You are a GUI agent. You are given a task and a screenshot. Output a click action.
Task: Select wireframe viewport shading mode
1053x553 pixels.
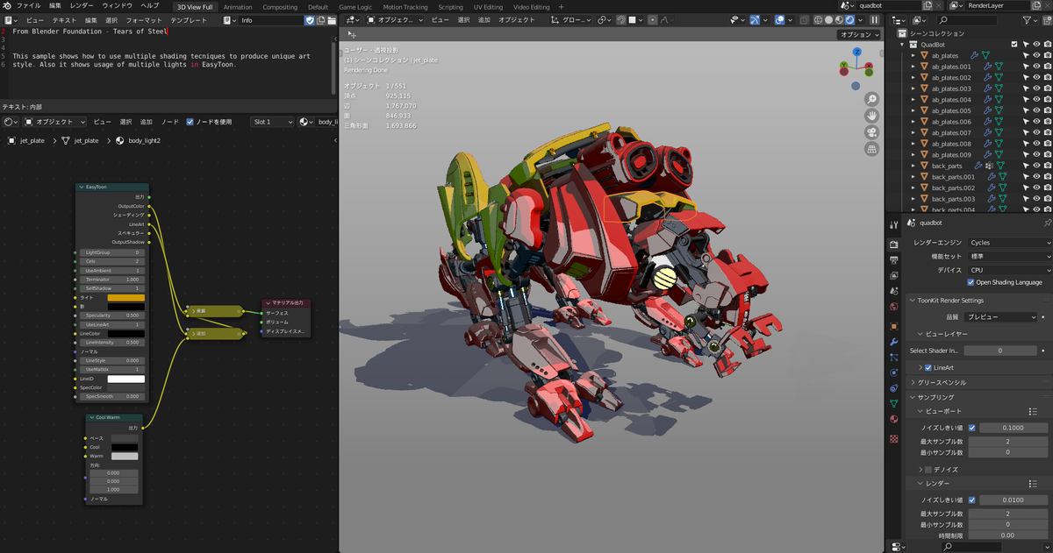pos(818,19)
